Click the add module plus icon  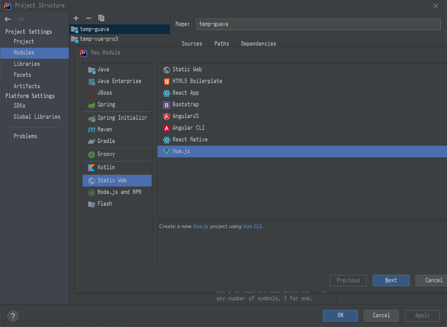click(76, 18)
